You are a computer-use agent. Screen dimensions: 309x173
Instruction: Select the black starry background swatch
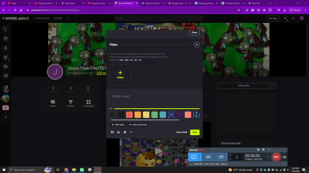[x=121, y=115]
